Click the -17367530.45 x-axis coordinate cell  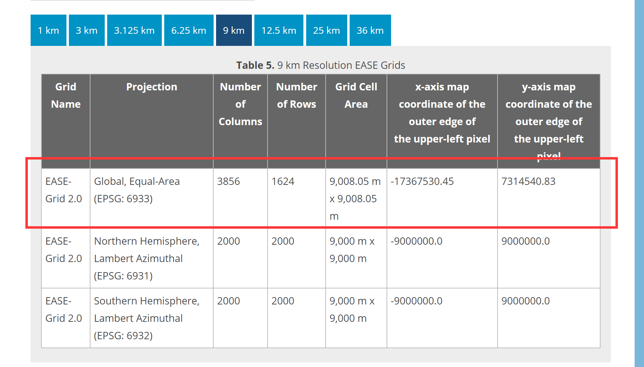[x=422, y=181]
